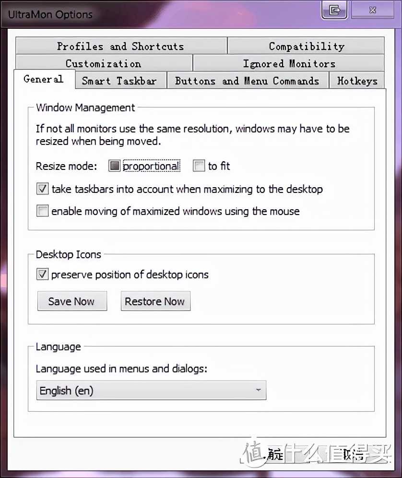Switch to the Customization tab

coord(103,63)
